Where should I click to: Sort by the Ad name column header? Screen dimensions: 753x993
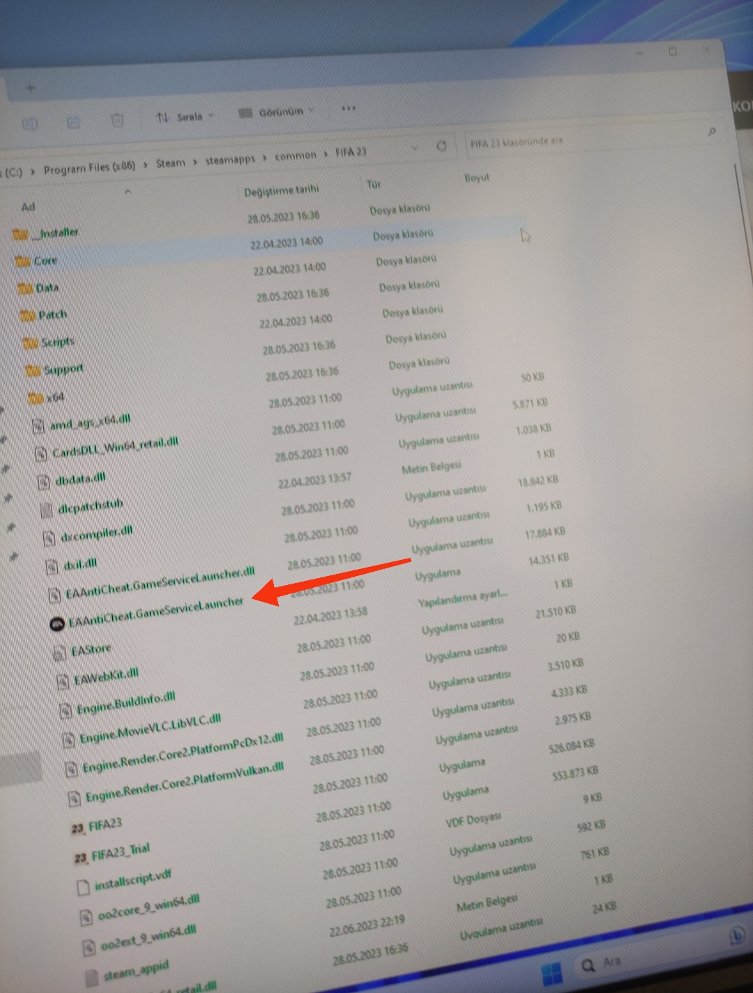coord(28,207)
